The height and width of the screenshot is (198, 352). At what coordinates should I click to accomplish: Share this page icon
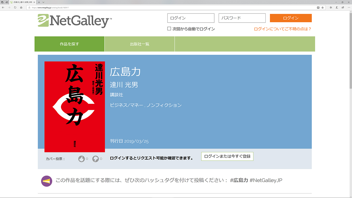click(342, 7)
